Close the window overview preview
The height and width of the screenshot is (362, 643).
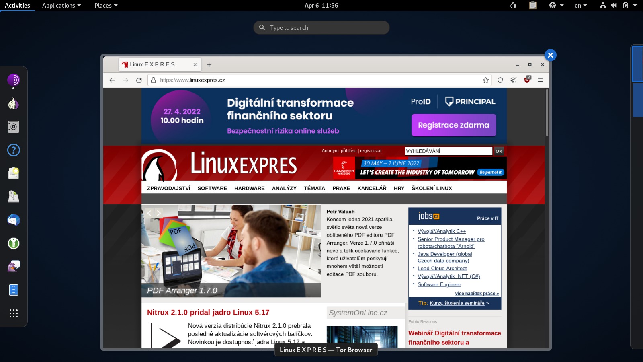(x=551, y=55)
